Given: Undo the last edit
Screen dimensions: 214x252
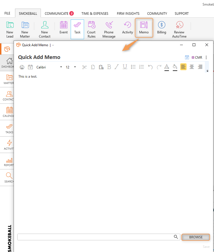Looking at the screenshot, I should click(150, 67).
